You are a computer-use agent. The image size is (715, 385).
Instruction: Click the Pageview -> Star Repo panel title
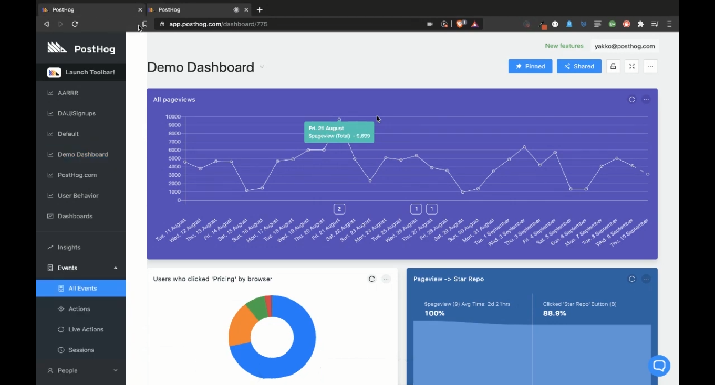pyautogui.click(x=449, y=279)
